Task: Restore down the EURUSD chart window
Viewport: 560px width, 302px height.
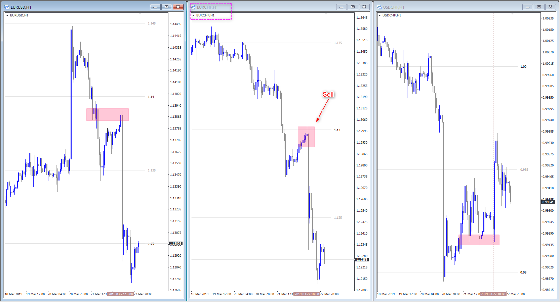Action: click(x=166, y=6)
